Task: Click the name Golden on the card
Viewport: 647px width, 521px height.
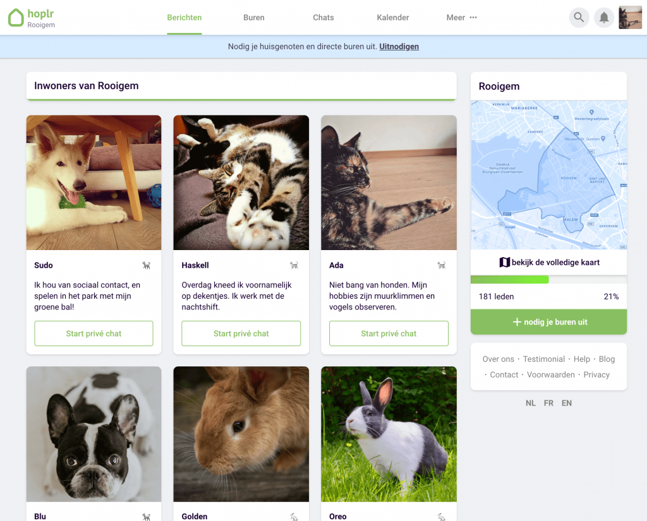Action: [x=195, y=517]
